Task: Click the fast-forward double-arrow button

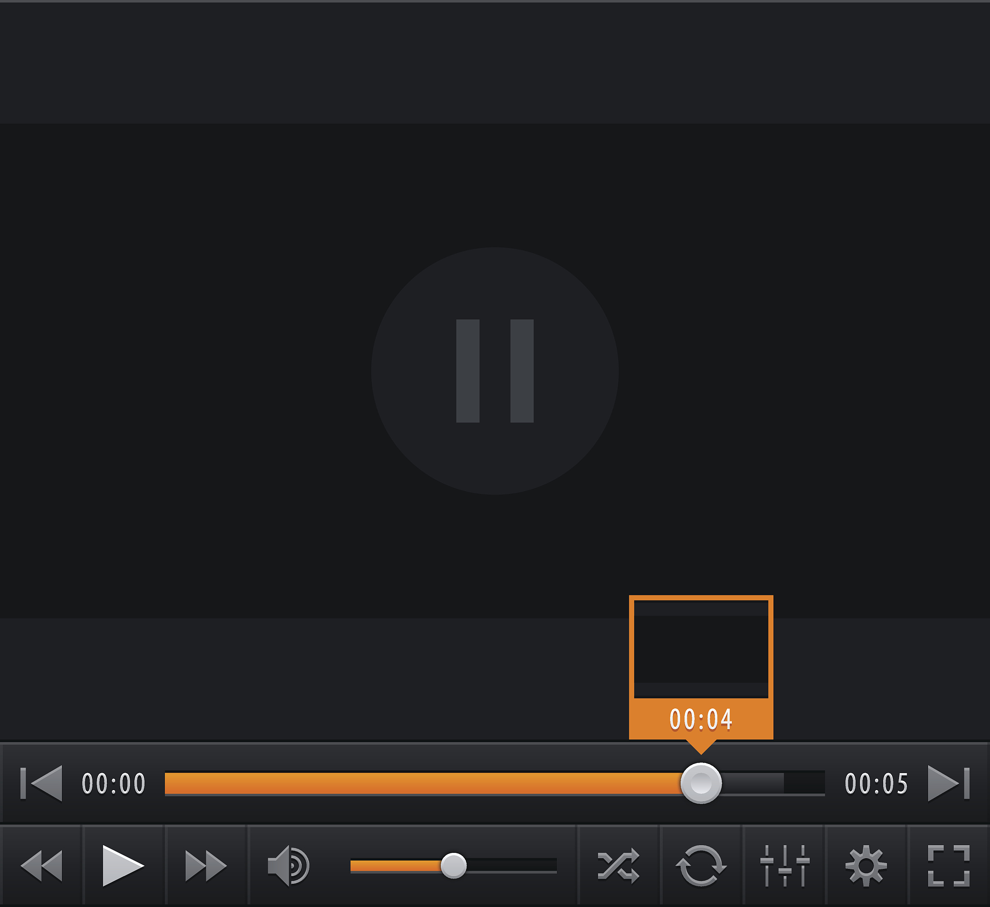Action: pyautogui.click(x=206, y=866)
